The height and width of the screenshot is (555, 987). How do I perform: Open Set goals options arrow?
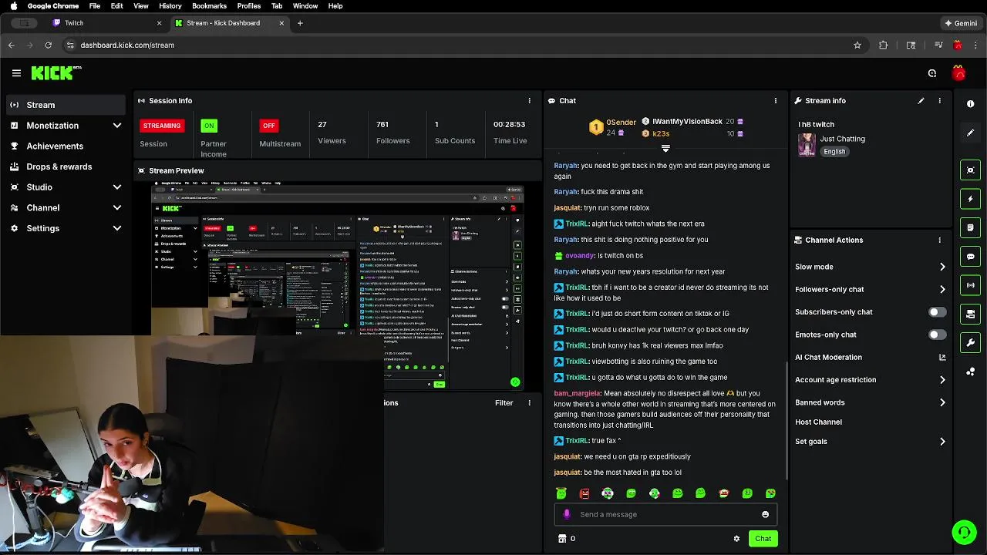click(x=942, y=442)
